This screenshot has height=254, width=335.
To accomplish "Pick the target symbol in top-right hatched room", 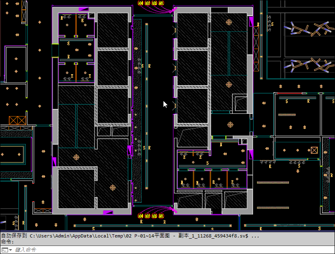I will pos(229,22).
